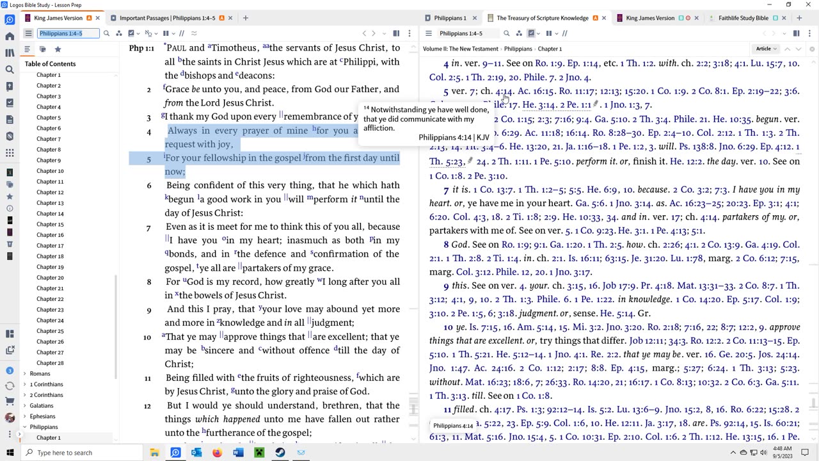Click the search icon in Treasury panel toolbar

[506, 33]
